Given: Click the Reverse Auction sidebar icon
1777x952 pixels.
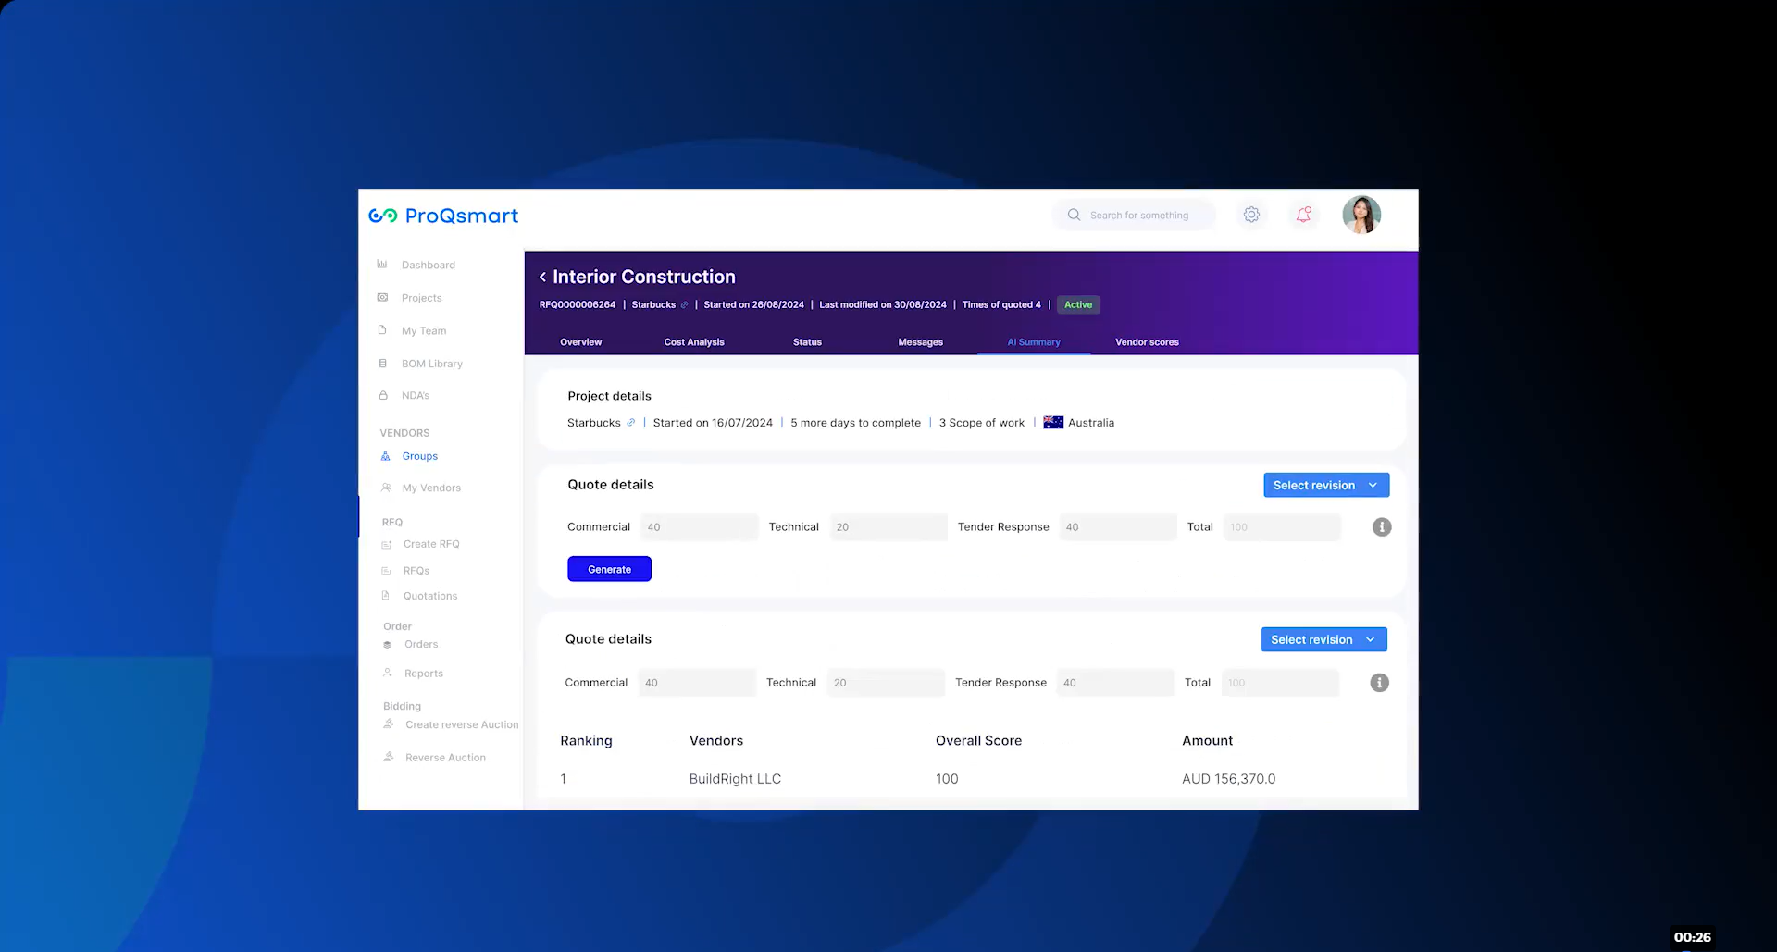Looking at the screenshot, I should tap(389, 757).
